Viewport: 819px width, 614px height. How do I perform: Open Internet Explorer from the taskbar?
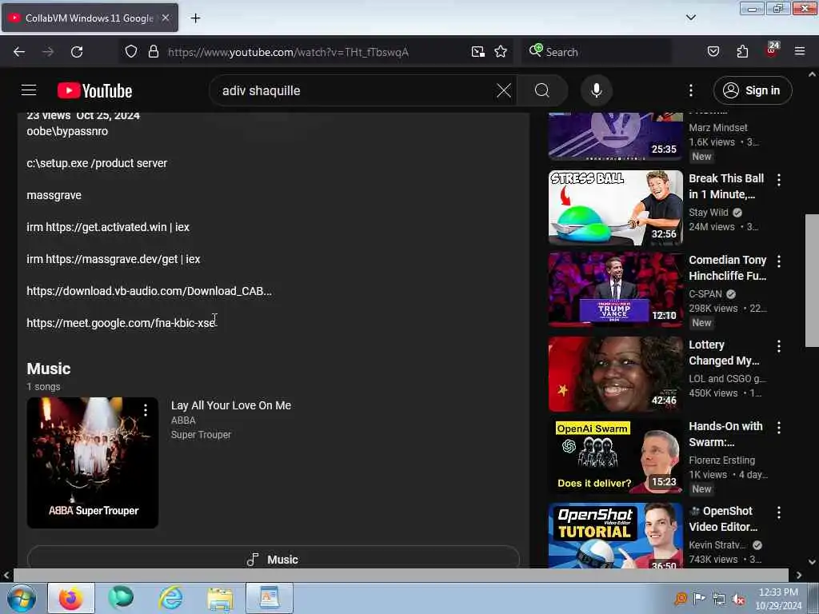coord(171,598)
